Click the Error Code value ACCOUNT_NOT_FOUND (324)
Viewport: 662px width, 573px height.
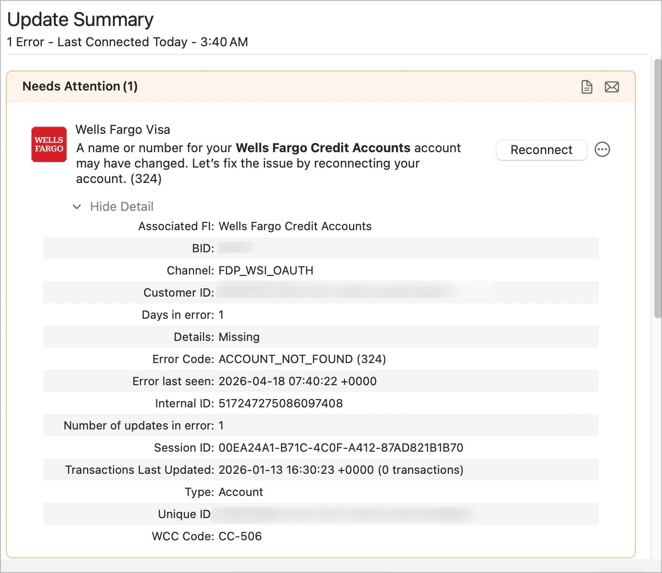pyautogui.click(x=302, y=359)
